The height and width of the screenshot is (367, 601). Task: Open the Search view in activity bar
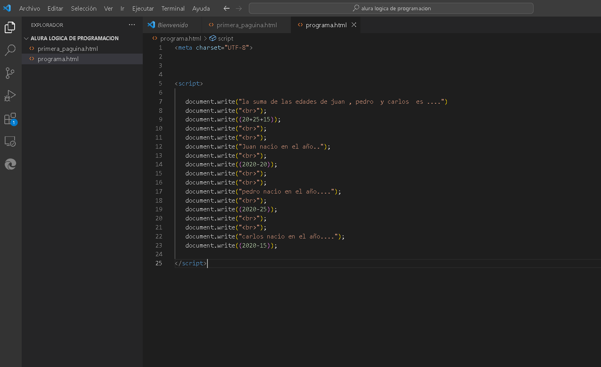click(x=10, y=50)
